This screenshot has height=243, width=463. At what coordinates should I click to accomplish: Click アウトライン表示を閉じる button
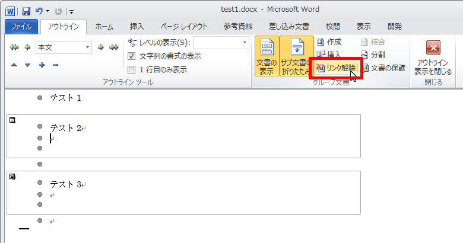tap(433, 59)
